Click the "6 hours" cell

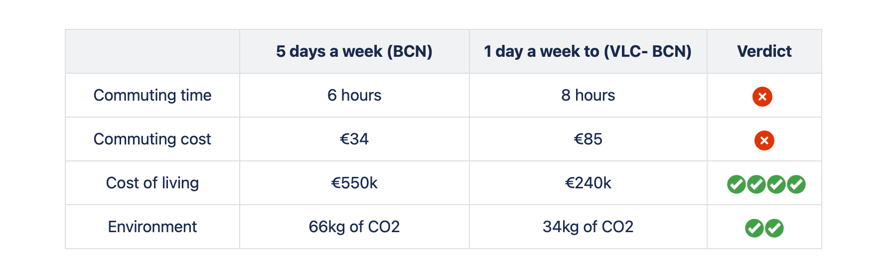click(x=354, y=95)
